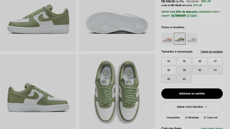
Task: Select the green shoe color variant
Action: (x=179, y=38)
